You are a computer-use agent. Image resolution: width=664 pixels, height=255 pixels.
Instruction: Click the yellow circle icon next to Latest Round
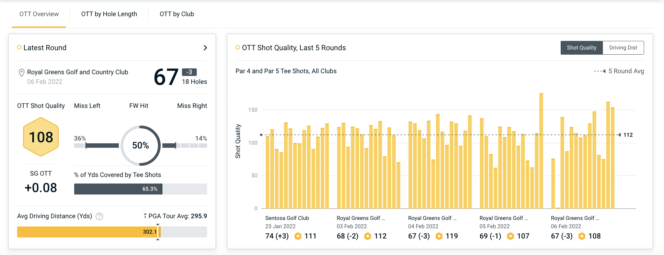pos(20,47)
